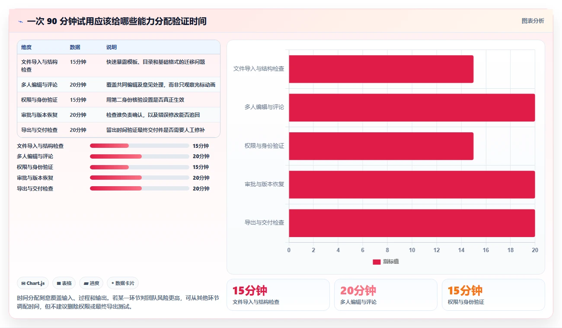Select the Chart.js tag chip
This screenshot has height=328, width=562.
tap(33, 283)
